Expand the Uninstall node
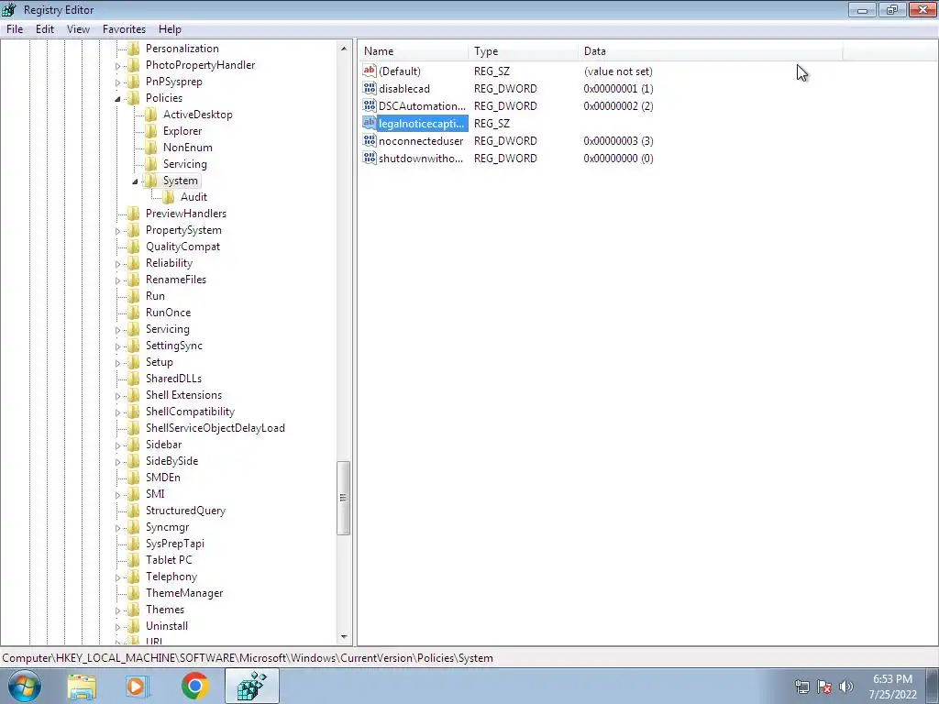Image resolution: width=939 pixels, height=704 pixels. [117, 627]
